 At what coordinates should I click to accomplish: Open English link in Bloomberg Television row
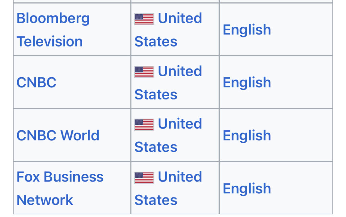247,30
